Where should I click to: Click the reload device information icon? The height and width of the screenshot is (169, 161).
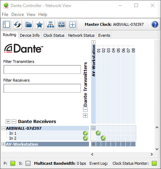click(x=17, y=24)
